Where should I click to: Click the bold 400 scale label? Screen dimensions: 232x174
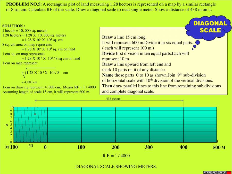click(x=183, y=147)
